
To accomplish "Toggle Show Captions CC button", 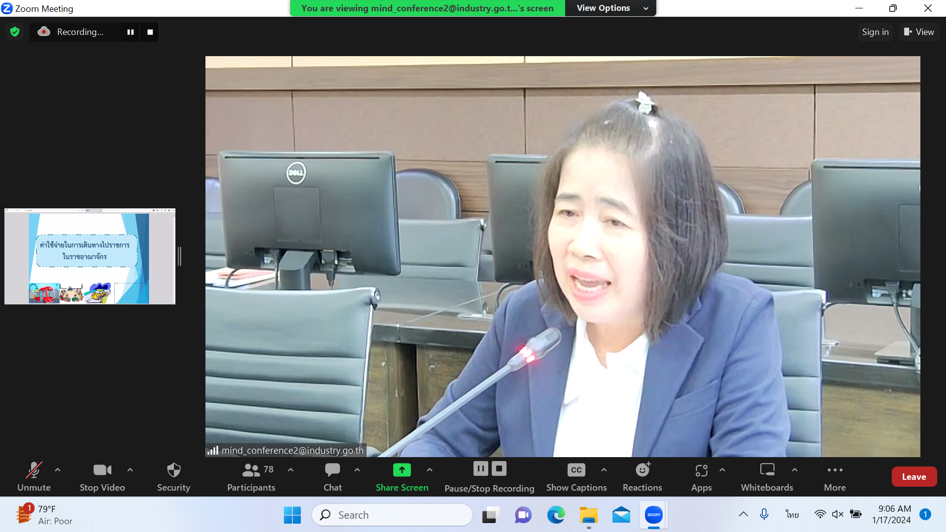I will pyautogui.click(x=576, y=470).
